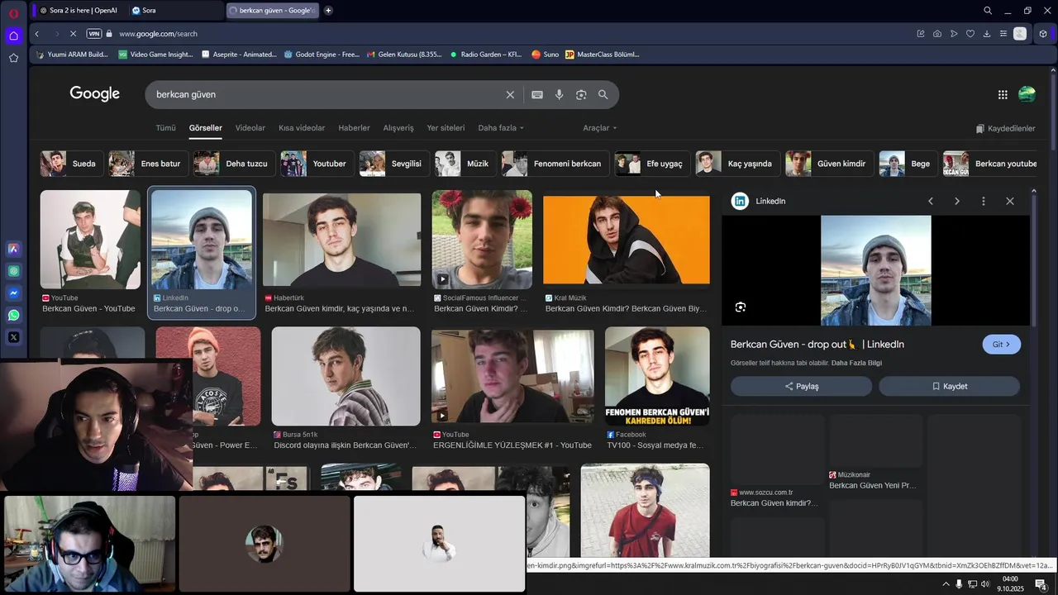Click the Git visit button
This screenshot has width=1058, height=595.
1002,345
